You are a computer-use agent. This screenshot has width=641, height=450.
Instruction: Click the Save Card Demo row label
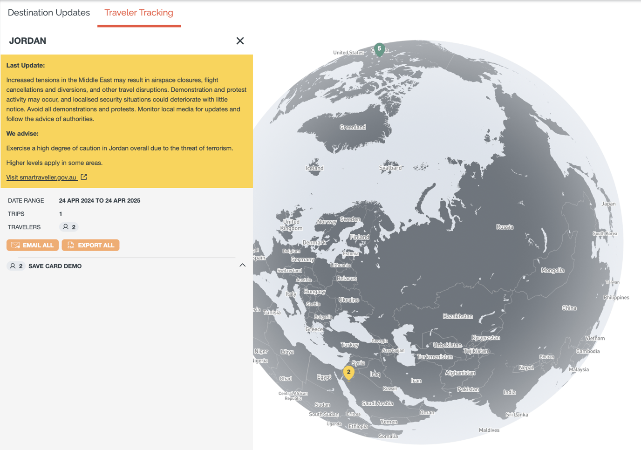point(55,266)
